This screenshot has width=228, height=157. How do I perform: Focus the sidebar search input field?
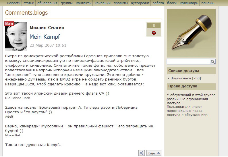pos(188,62)
